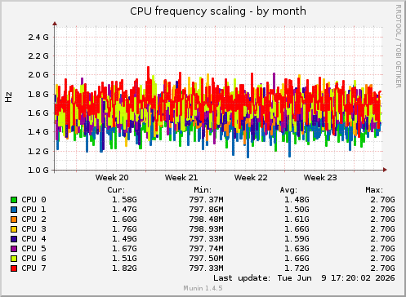Click the 'Week 20' axis label
Image resolution: width=406 pixels, height=297 pixels.
(112, 178)
